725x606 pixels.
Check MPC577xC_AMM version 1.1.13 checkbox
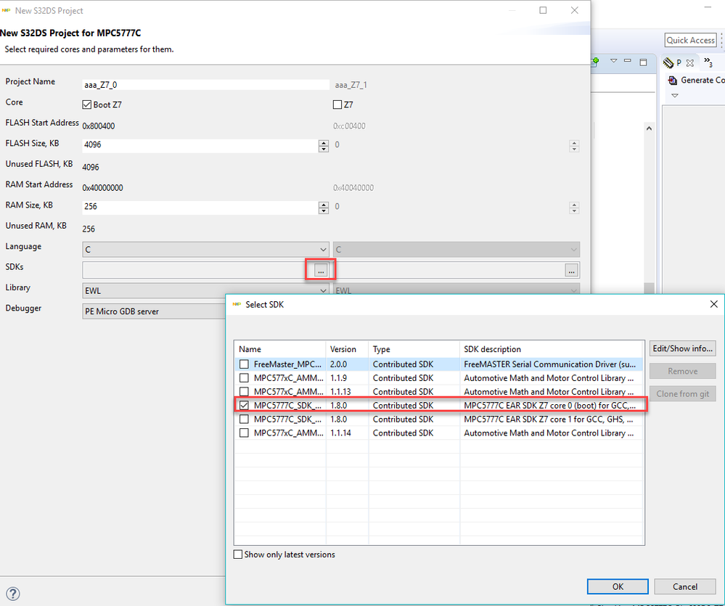[244, 391]
